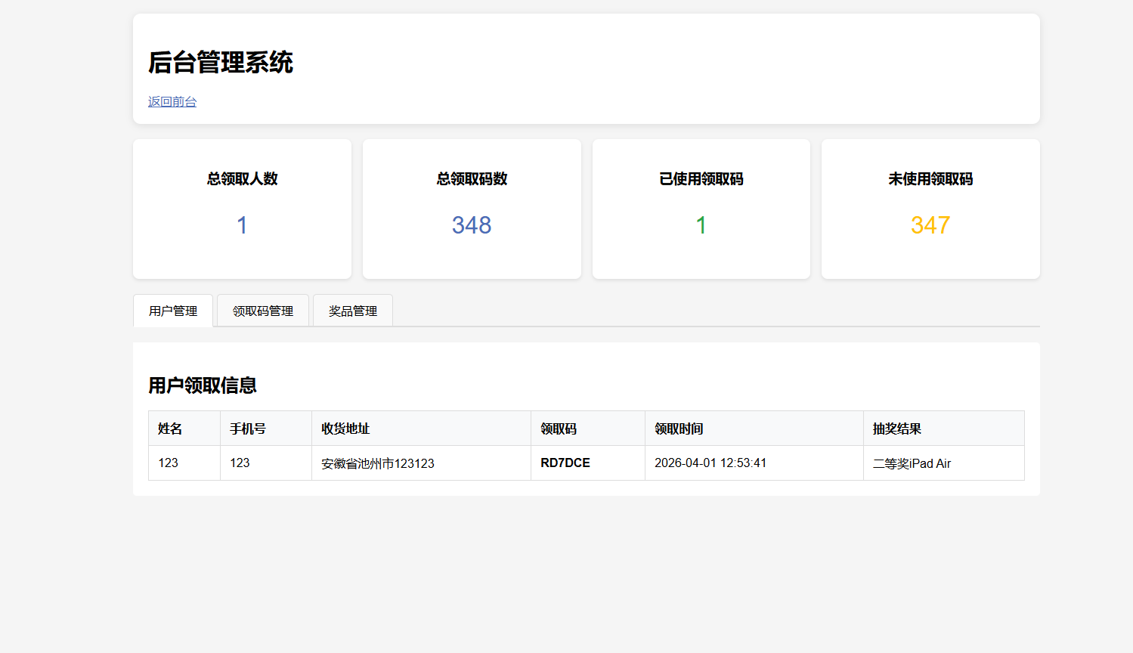Screen dimensions: 1133x653
Task: Open the 领取码管理 tab
Action: tap(262, 311)
